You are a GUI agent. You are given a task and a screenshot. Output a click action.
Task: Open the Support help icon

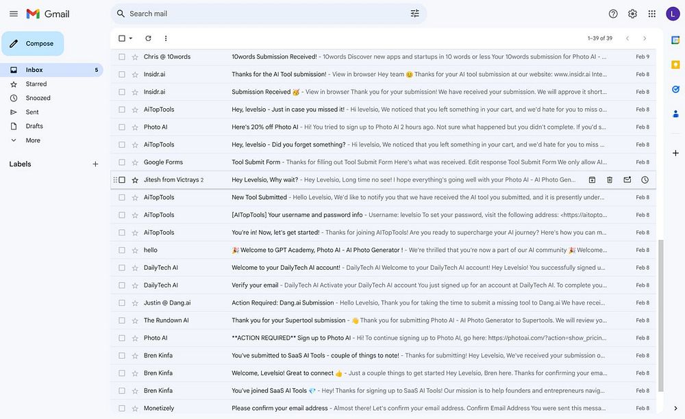[613, 14]
